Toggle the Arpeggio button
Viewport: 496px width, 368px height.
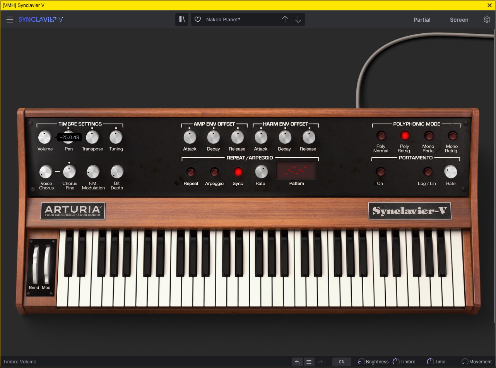point(214,172)
